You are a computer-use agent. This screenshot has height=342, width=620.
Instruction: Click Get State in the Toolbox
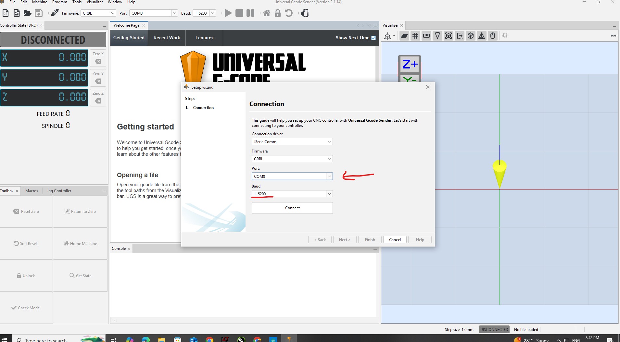click(80, 275)
